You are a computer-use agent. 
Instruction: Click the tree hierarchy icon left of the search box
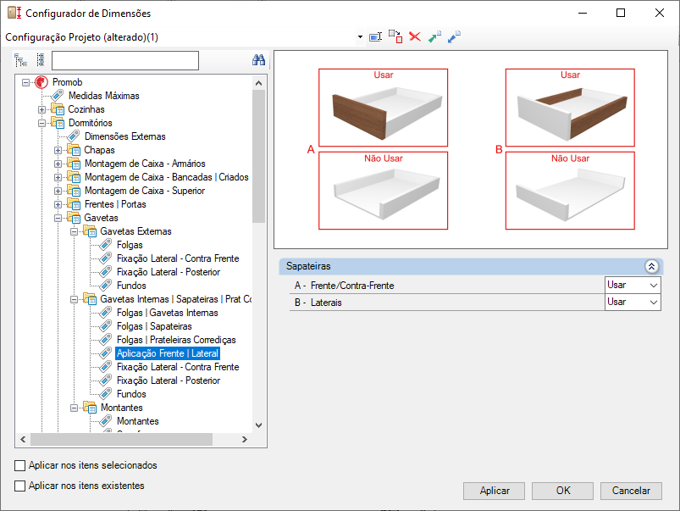(21, 60)
